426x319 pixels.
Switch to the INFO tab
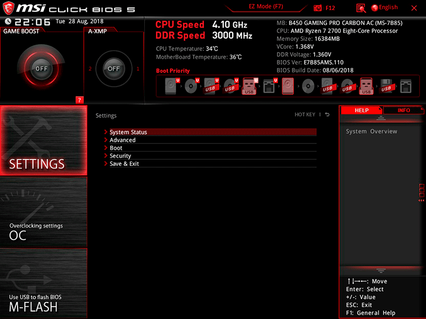(403, 111)
